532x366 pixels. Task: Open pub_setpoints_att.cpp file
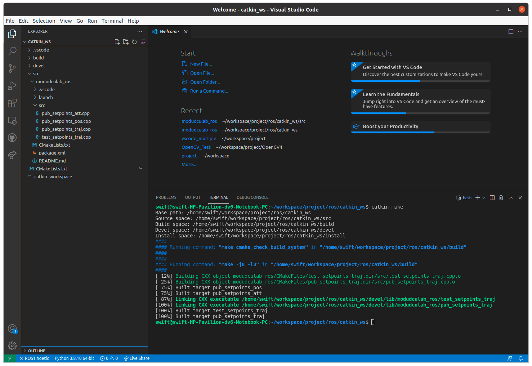[84, 113]
